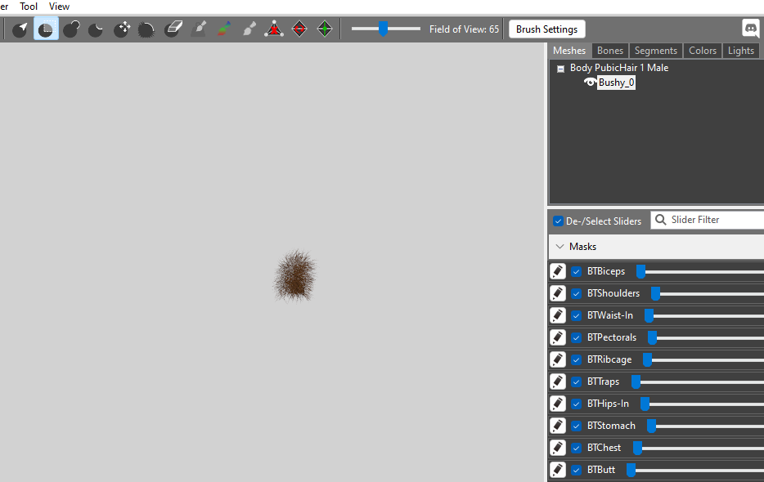Click the BTShoulders slider handle
This screenshot has height=482, width=764.
coord(655,293)
